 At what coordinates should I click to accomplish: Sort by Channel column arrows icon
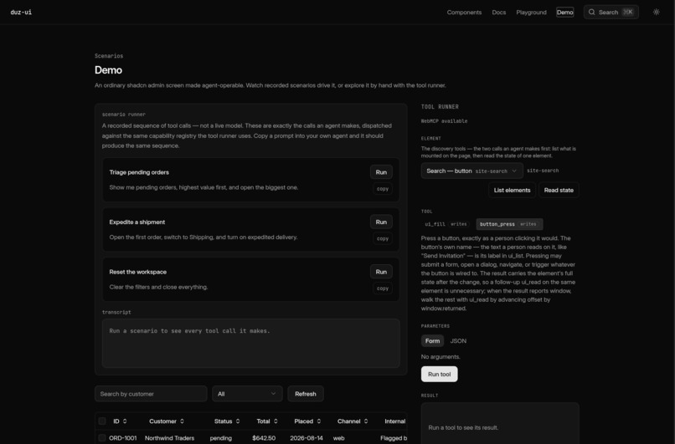click(x=366, y=421)
